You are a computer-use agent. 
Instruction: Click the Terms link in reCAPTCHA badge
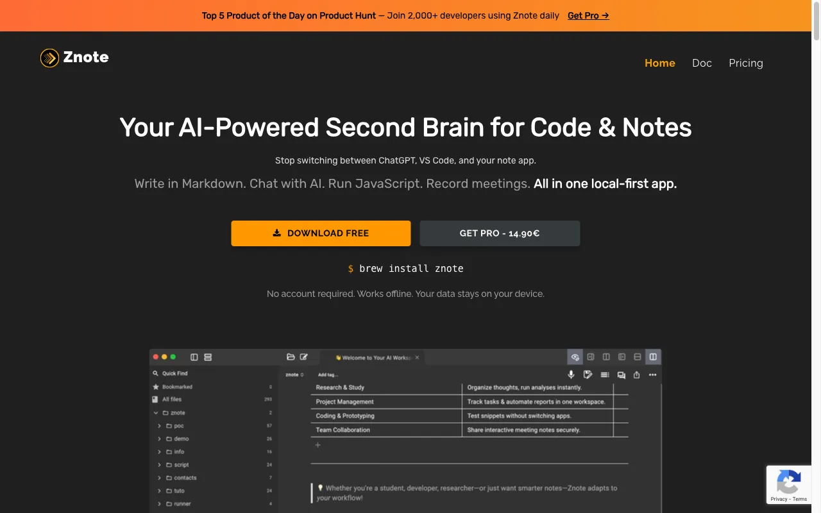click(x=800, y=499)
